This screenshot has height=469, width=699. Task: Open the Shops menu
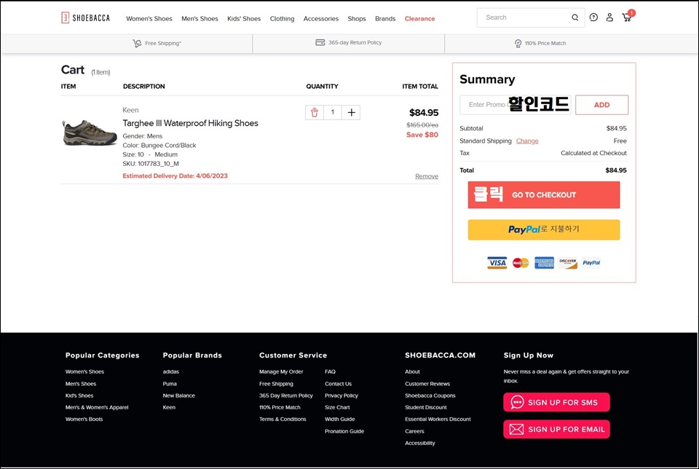point(357,19)
